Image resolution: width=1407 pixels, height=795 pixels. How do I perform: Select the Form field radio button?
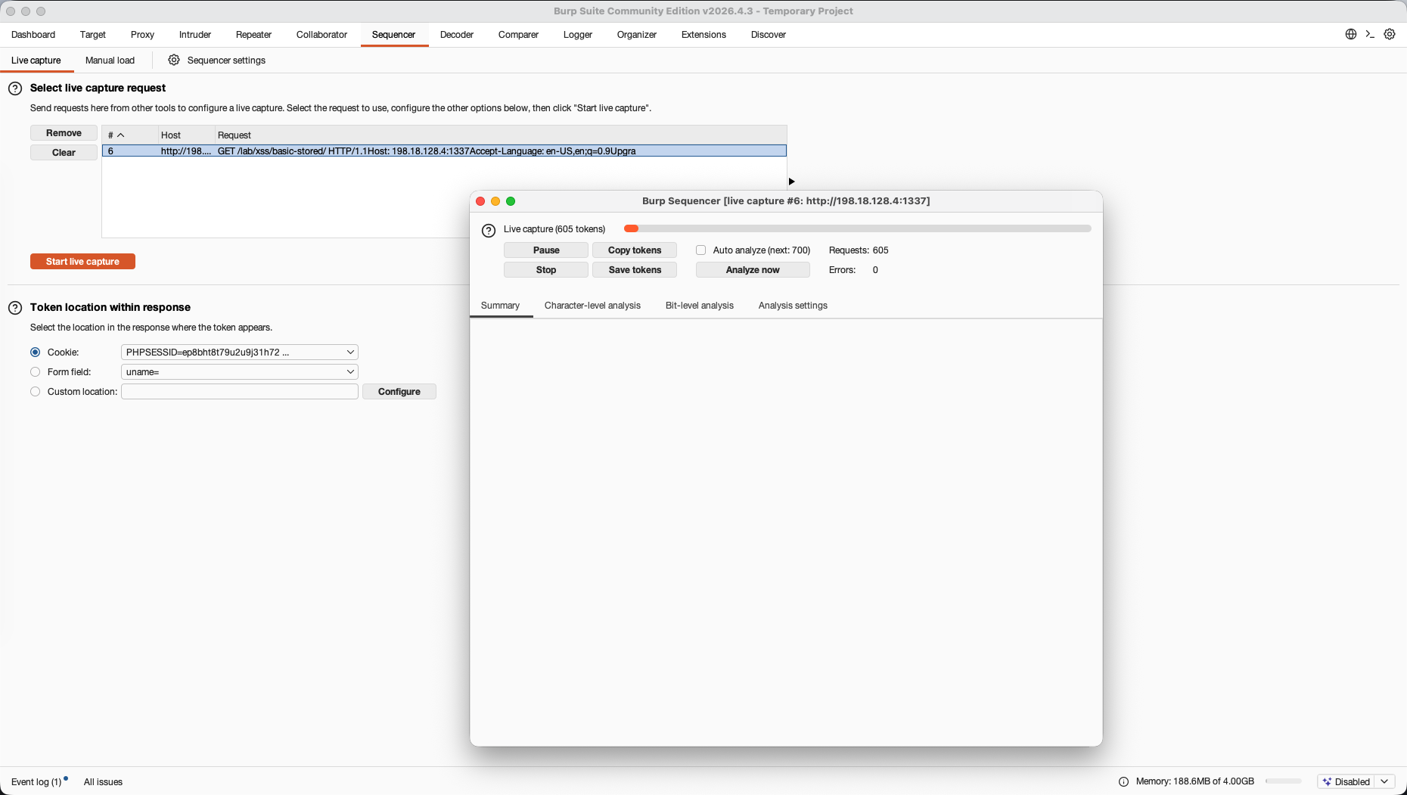coord(36,371)
